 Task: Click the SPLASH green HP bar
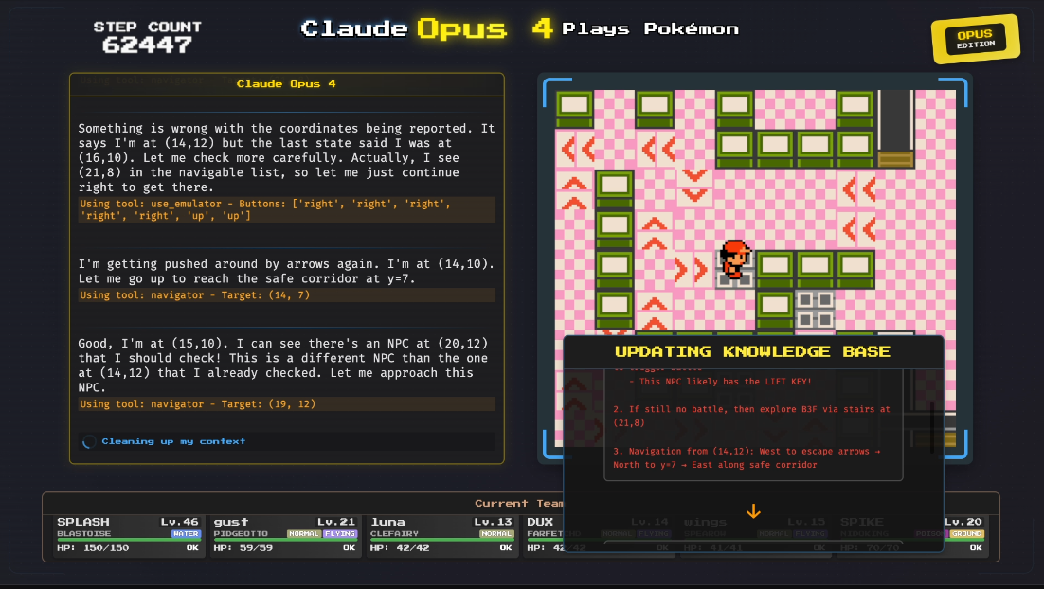click(x=128, y=540)
